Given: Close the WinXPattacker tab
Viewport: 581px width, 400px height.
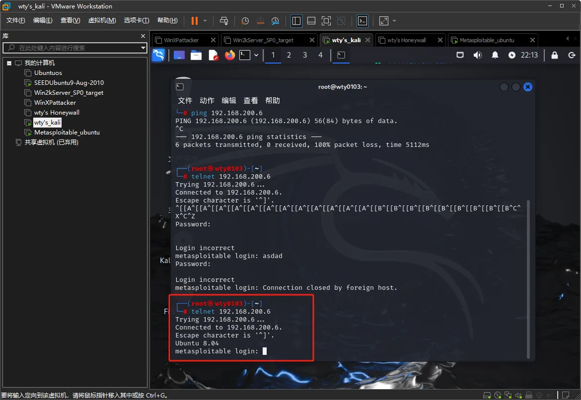Looking at the screenshot, I should [213, 40].
